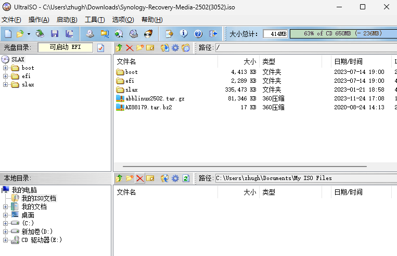Click the Make CD/DVD image icon
This screenshot has height=256, width=397.
89,34
